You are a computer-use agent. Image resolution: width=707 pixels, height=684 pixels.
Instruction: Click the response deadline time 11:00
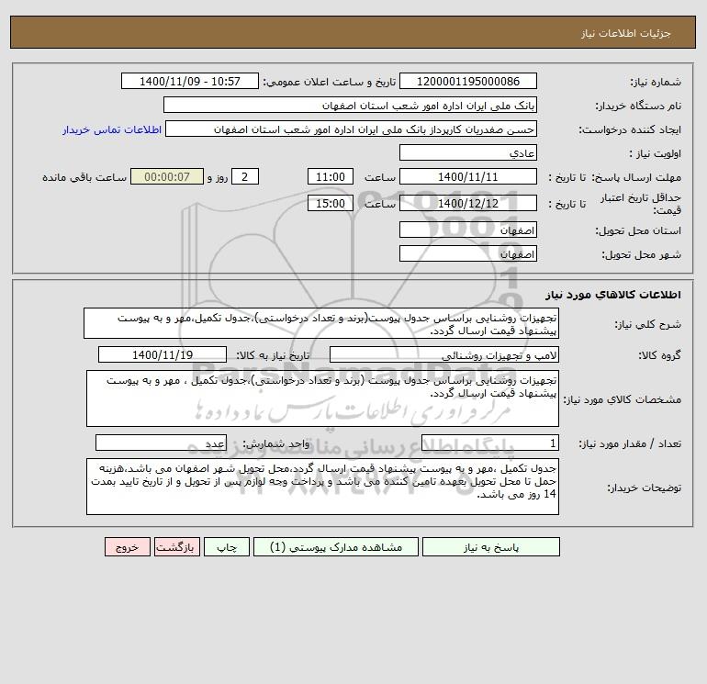coord(331,177)
